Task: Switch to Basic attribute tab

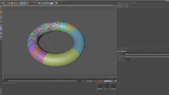Action: coord(118,51)
